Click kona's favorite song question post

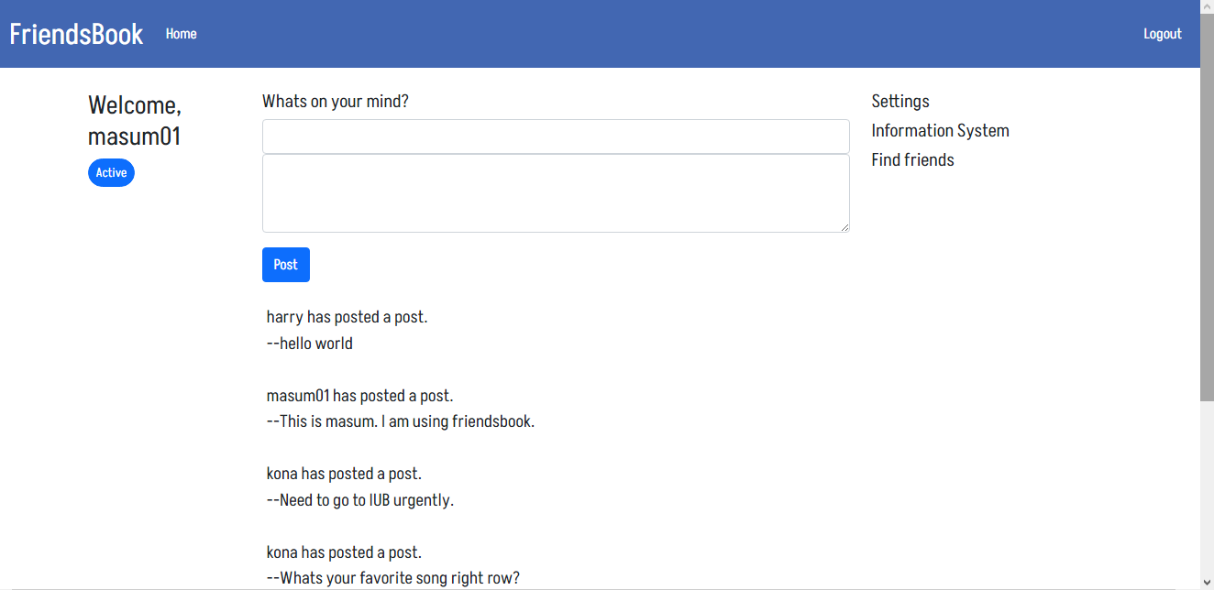[392, 578]
